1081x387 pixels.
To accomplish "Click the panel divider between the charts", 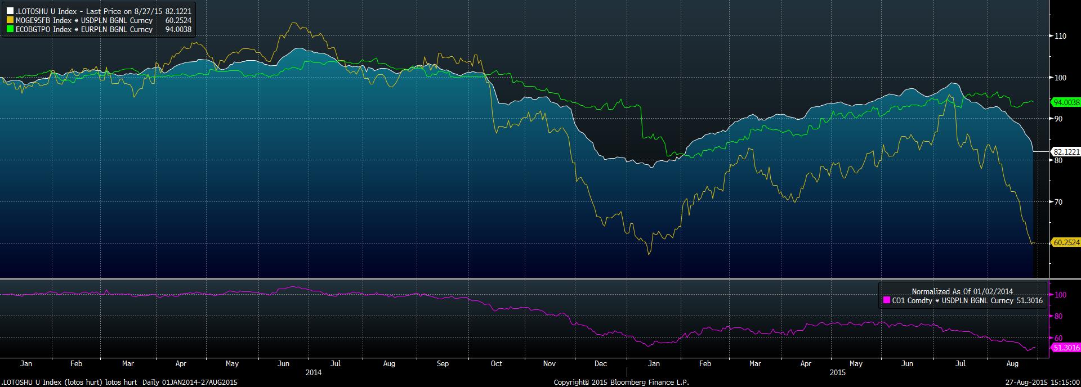I will (x=524, y=278).
